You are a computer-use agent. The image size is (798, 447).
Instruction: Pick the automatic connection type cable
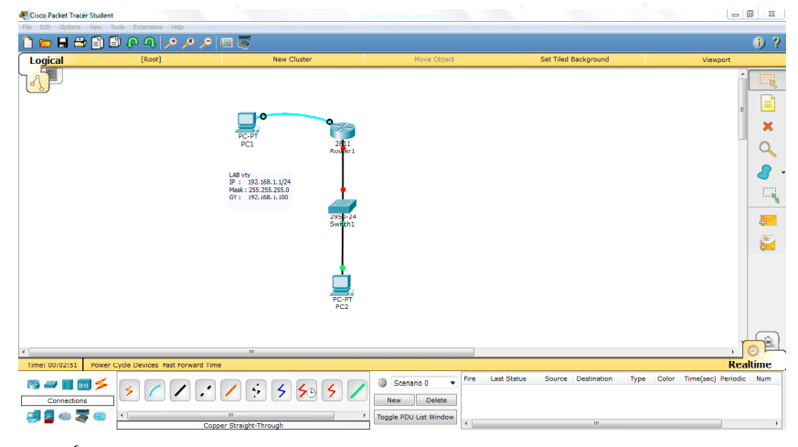pos(129,391)
